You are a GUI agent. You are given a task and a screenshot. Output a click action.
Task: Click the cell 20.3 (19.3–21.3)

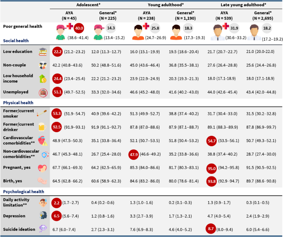tap(184, 78)
